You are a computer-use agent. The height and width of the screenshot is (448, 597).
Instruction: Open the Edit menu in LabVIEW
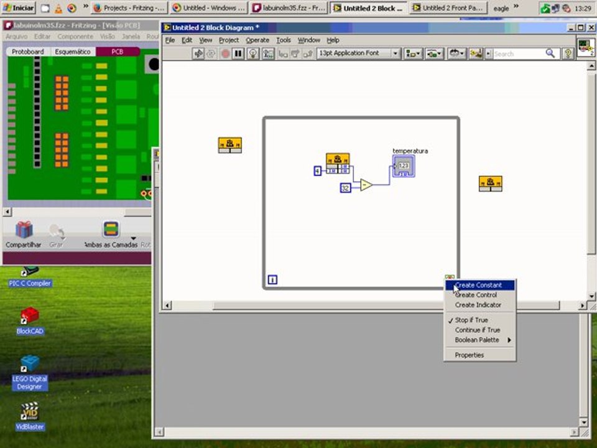[187, 40]
